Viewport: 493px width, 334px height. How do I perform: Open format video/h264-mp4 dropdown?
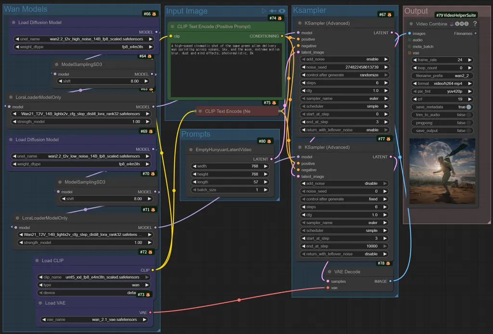tap(442, 84)
